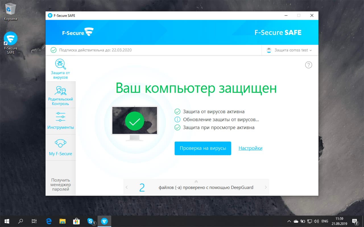Click the left arrow on the statistics carousel
Viewport: 364px width, 227px height.
[x=127, y=187]
